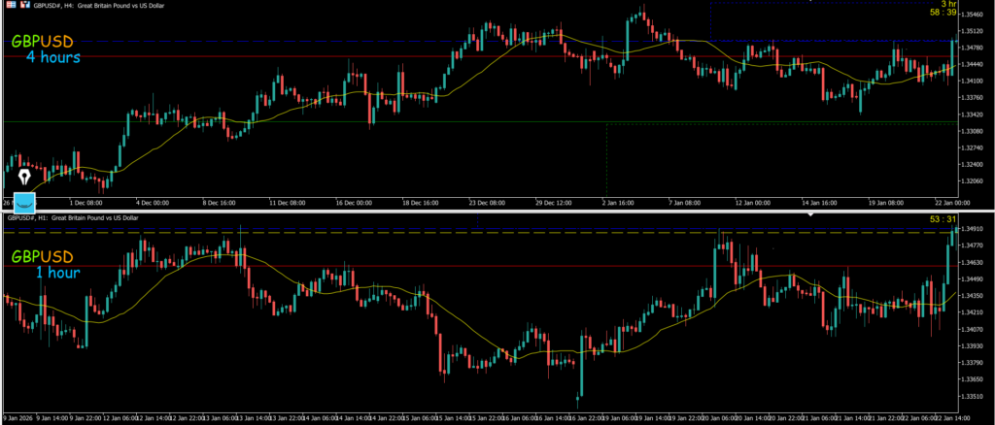The height and width of the screenshot is (425, 995).
Task: Click the "4 hours" text label
Action: (52, 58)
